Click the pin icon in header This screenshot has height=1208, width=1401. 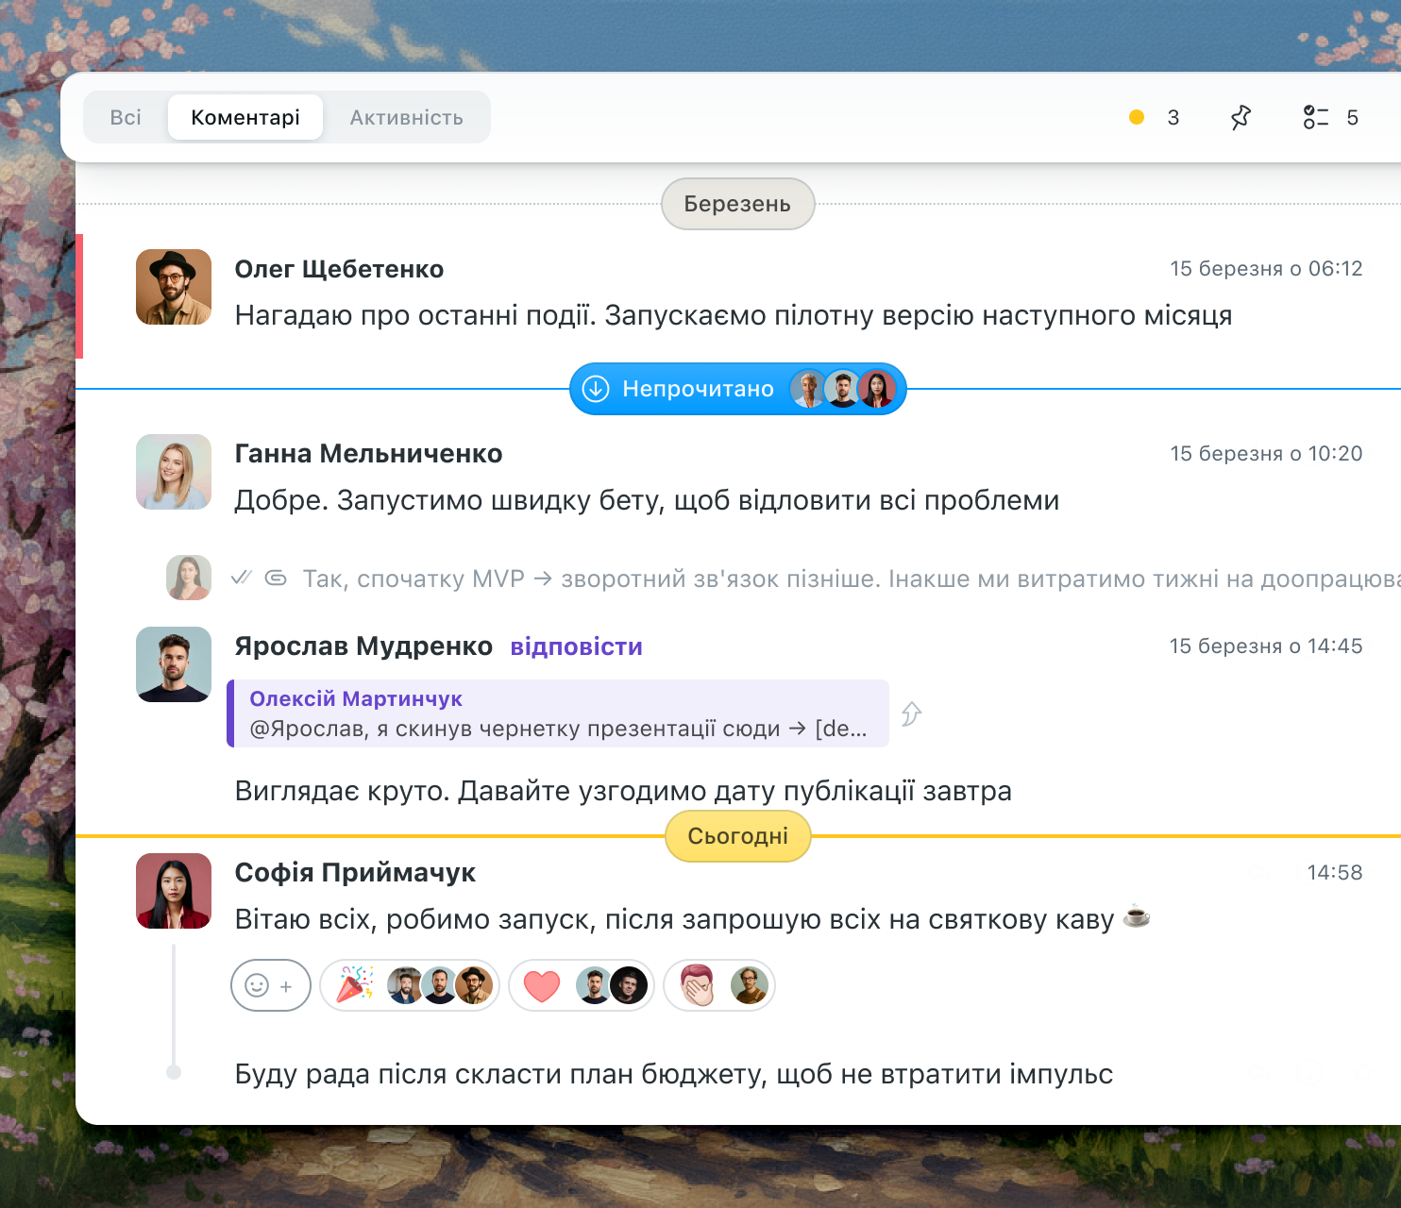pyautogui.click(x=1241, y=118)
